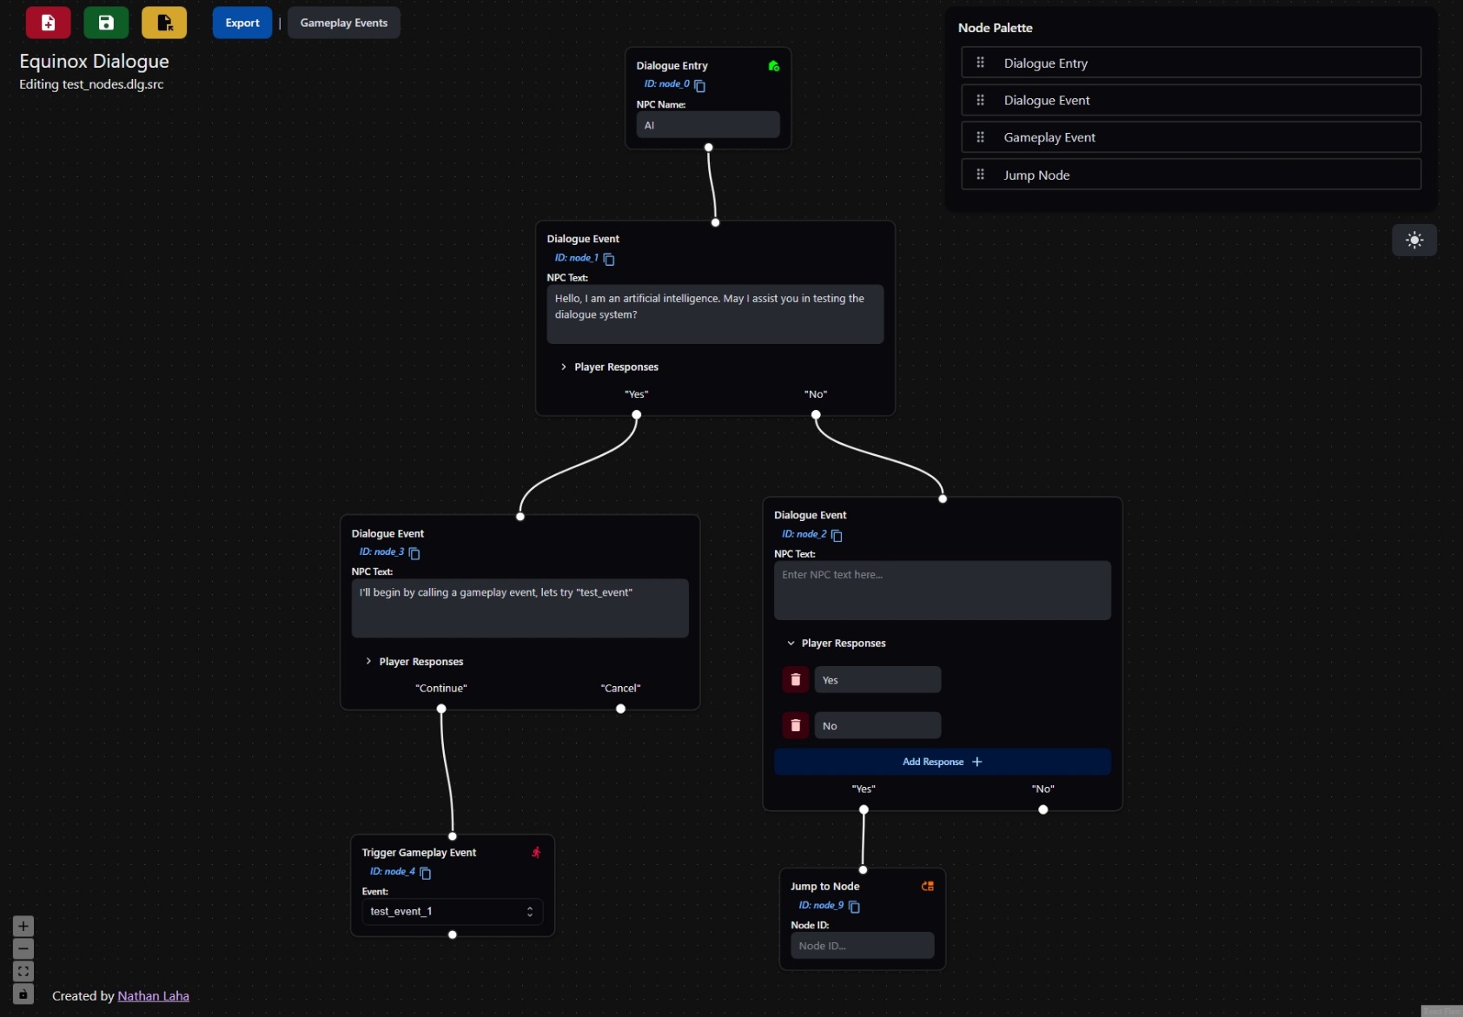Screen dimensions: 1463x1017
Task: Delete the "No" response in node_2
Action: point(795,725)
